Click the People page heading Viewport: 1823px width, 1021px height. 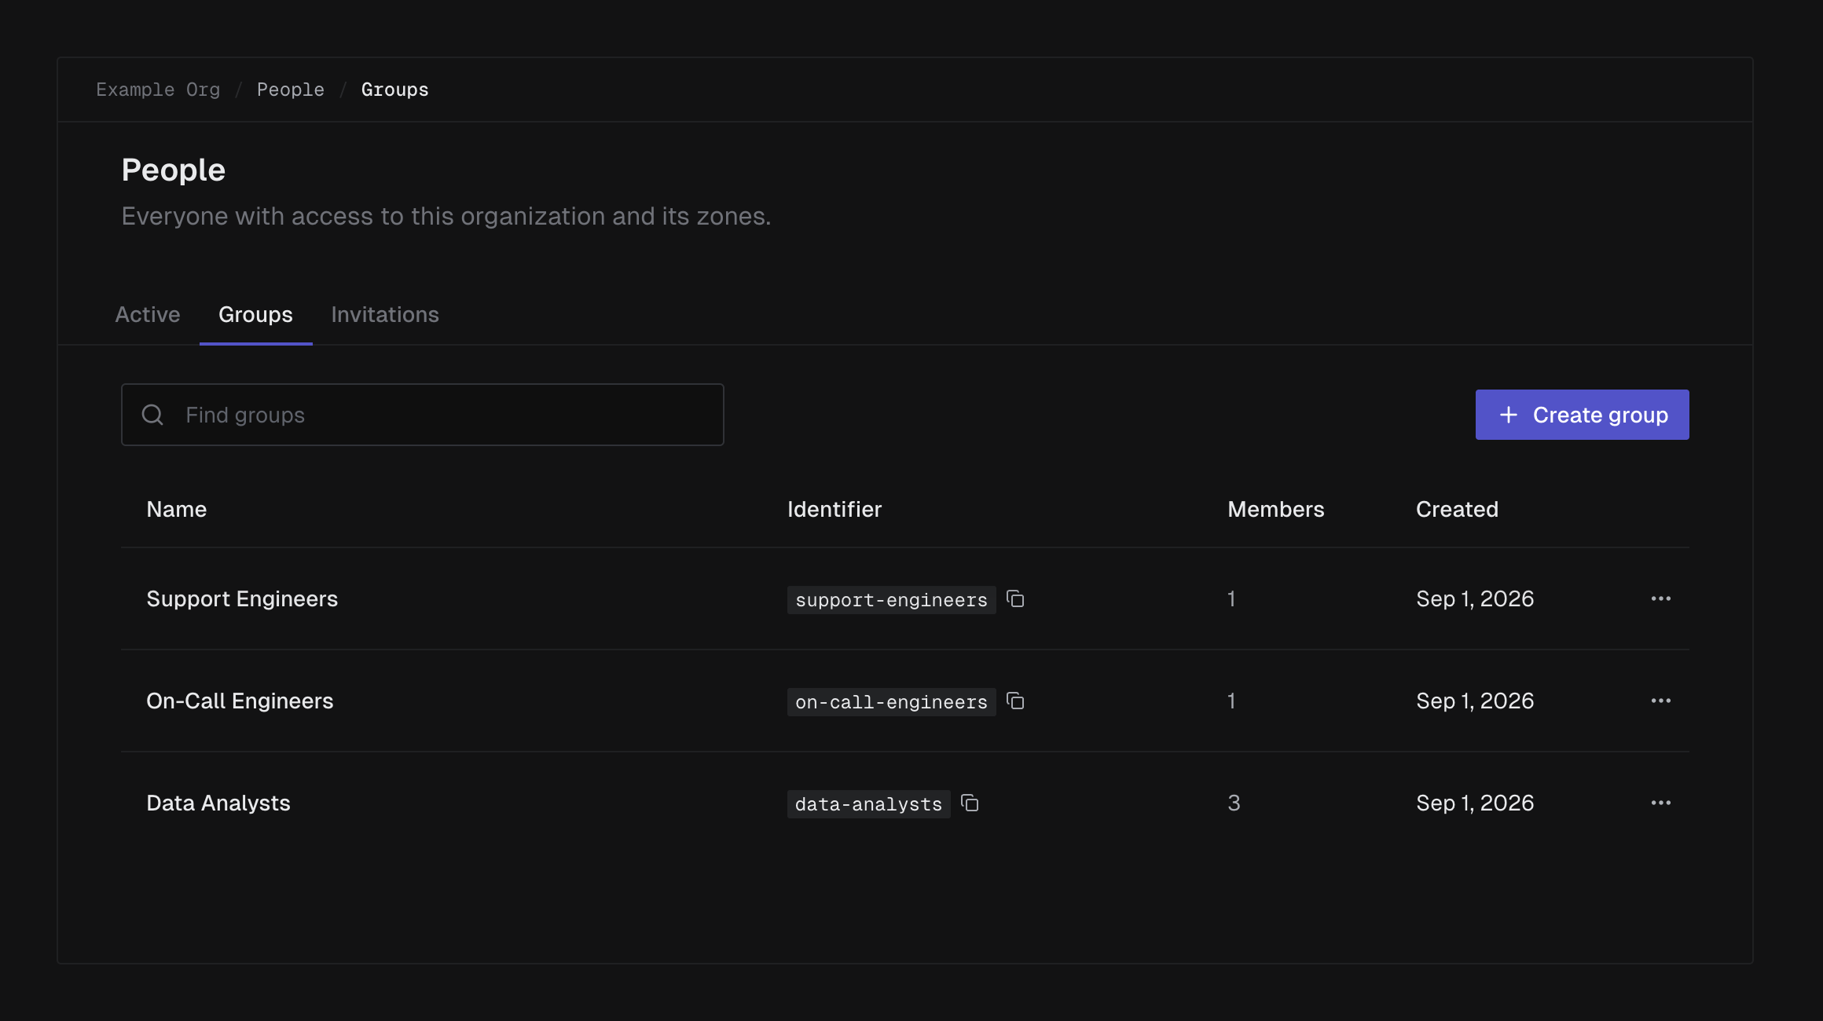tap(174, 170)
